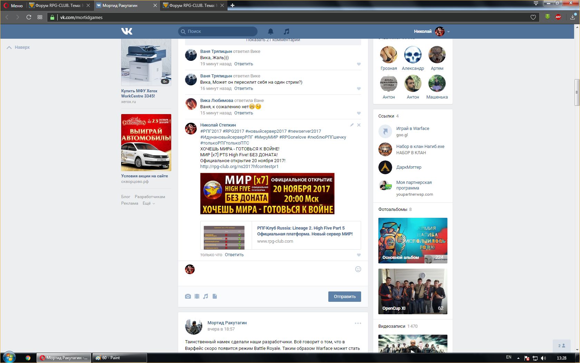
Task: Open the music note player in VK header
Action: [287, 31]
